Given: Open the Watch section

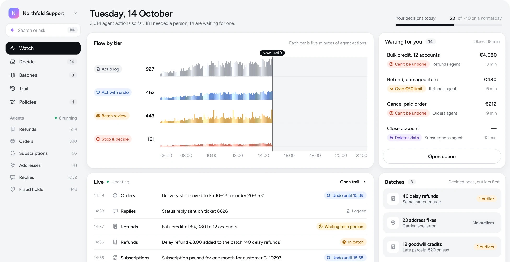Looking at the screenshot, I should [43, 48].
